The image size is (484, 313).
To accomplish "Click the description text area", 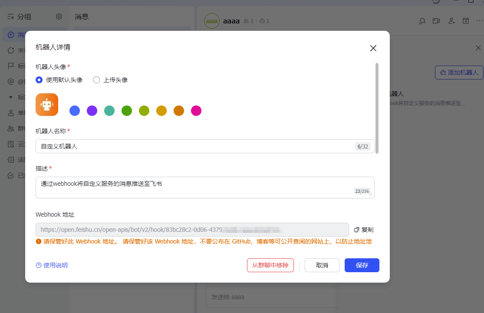I will (195, 187).
